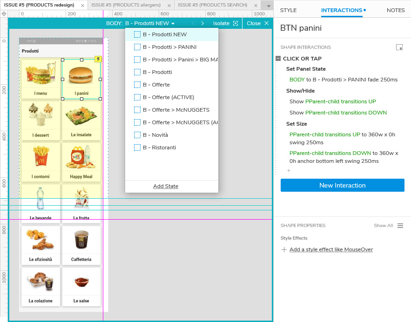Close the PRODUCTS redesign page tab
The width and height of the screenshot is (411, 322).
[x=82, y=5]
